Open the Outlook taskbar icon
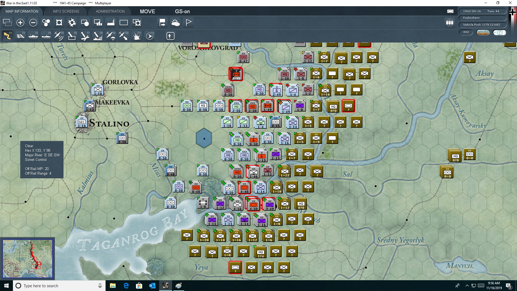 152,286
